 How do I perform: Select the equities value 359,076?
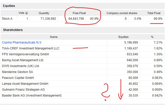[132, 66]
